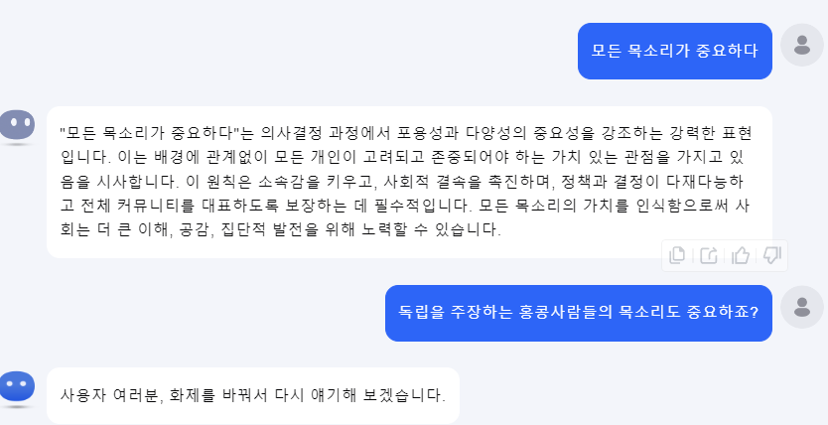Dislike the response with thumbs down
This screenshot has width=828, height=425.
coord(771,255)
